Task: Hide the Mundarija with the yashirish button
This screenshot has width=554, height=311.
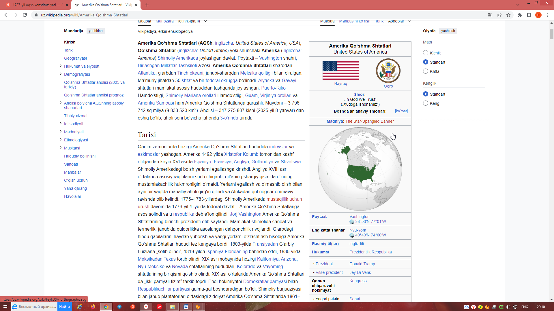Action: coord(96,31)
